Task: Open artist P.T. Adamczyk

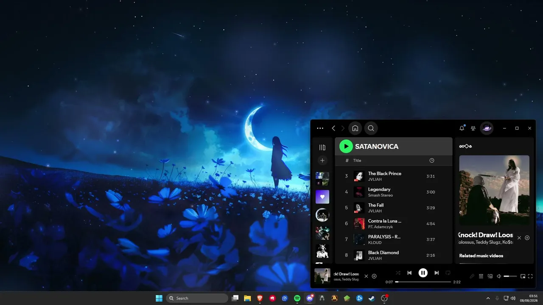Action: tap(381, 227)
